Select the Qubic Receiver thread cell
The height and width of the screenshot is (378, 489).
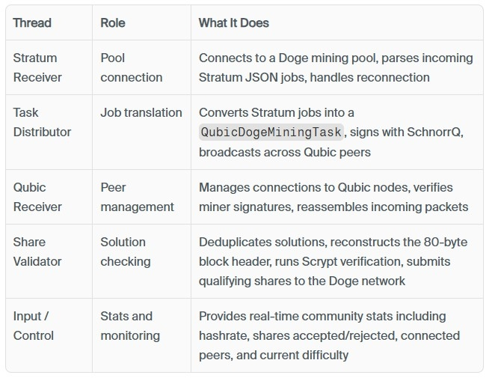coord(37,197)
